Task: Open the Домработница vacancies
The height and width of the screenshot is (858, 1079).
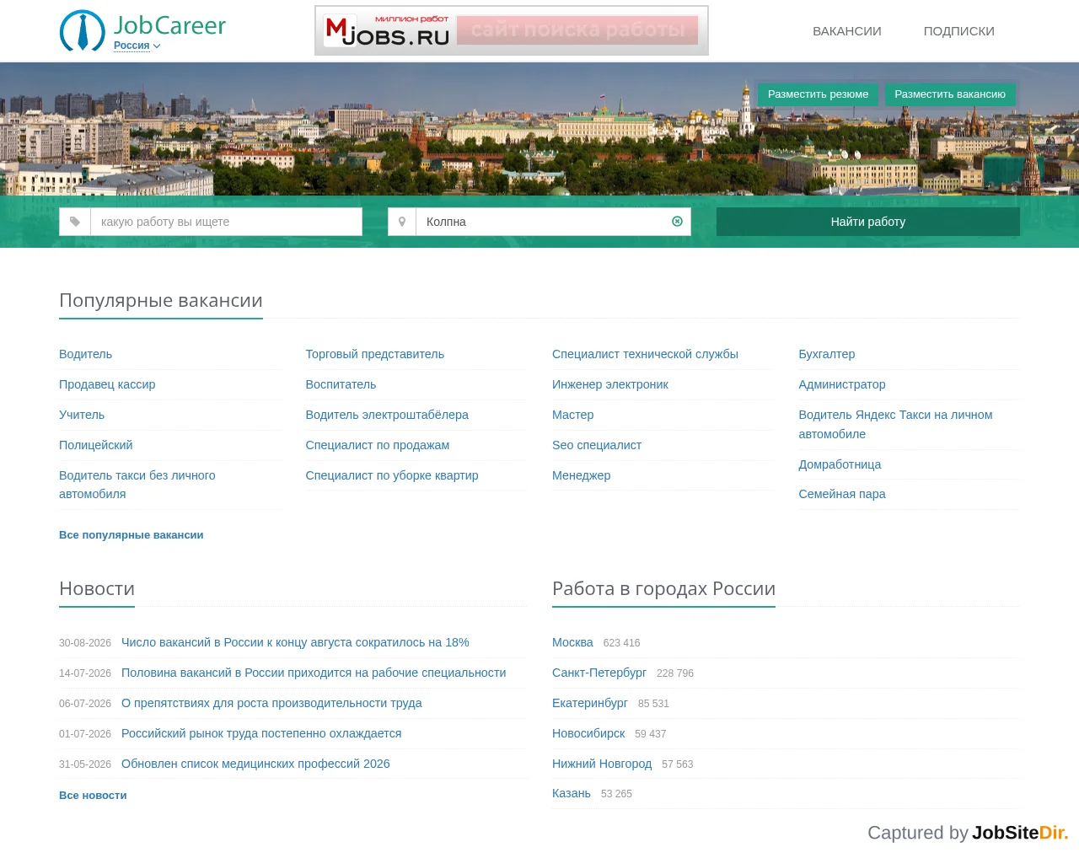Action: click(x=840, y=464)
